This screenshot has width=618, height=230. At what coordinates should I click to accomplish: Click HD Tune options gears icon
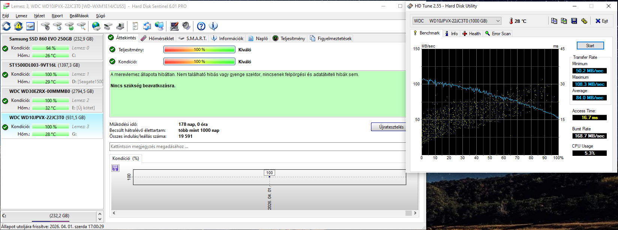(584, 21)
